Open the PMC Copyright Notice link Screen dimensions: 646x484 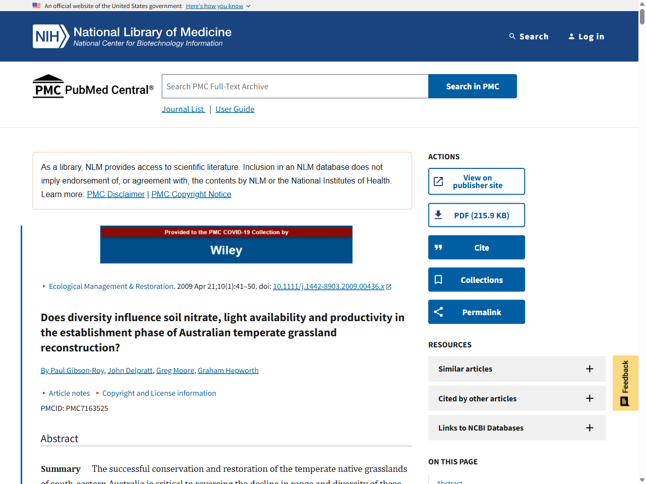pyautogui.click(x=191, y=195)
